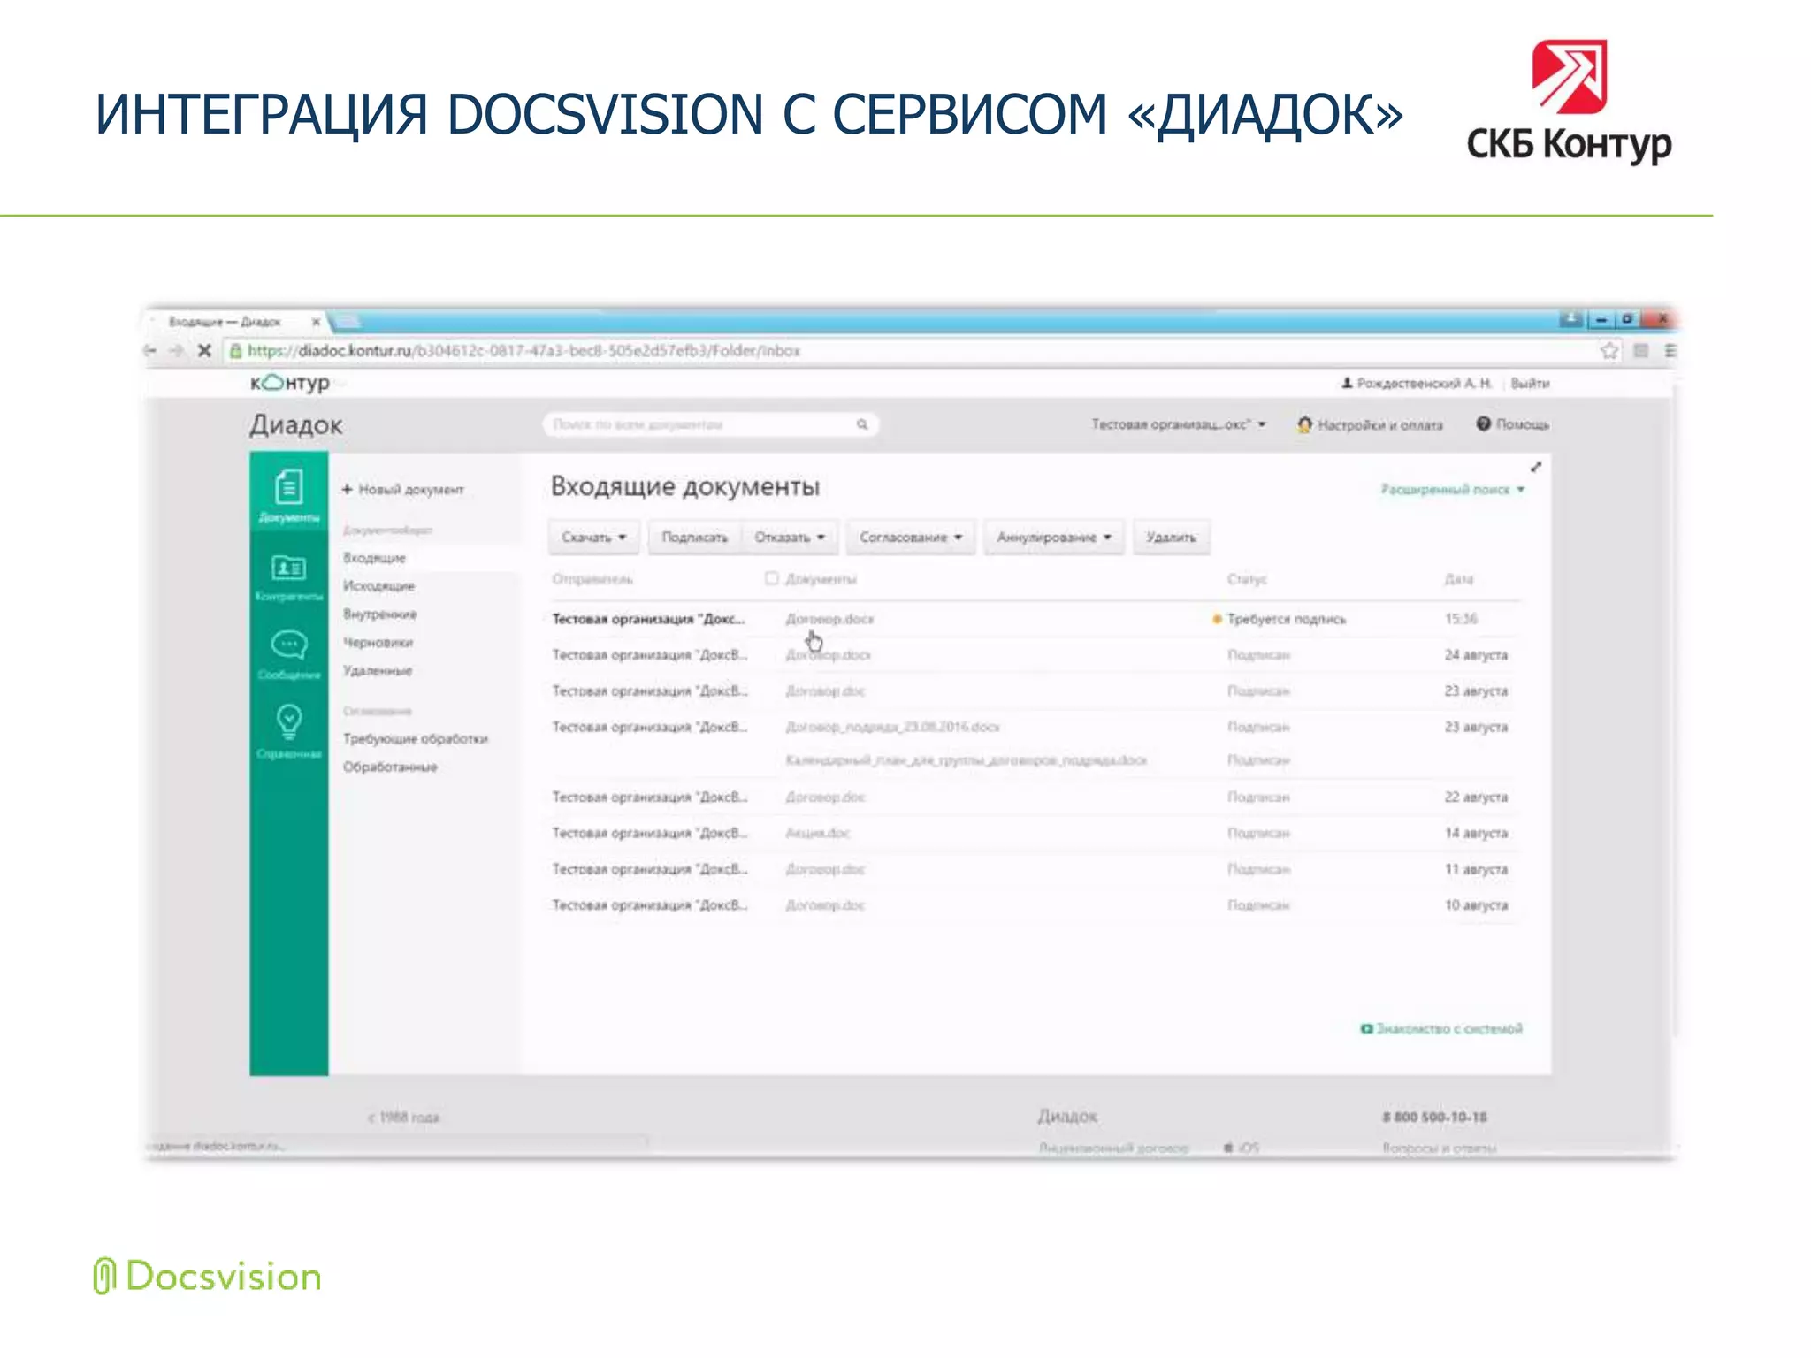The image size is (1811, 1358).
Task: Click the browser address bar
Action: coord(911,350)
